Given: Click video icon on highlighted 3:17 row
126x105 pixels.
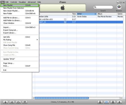Looking at the screenshot, I should pyautogui.click(x=65, y=22).
